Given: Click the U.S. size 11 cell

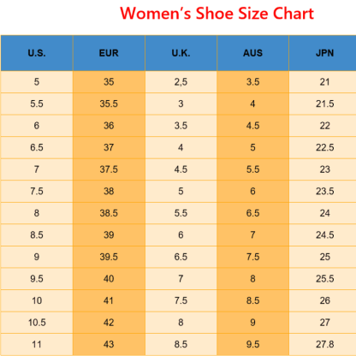Looking at the screenshot, I should pyautogui.click(x=37, y=344).
